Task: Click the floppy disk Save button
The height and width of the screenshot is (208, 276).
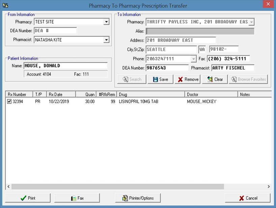Action: [160, 79]
